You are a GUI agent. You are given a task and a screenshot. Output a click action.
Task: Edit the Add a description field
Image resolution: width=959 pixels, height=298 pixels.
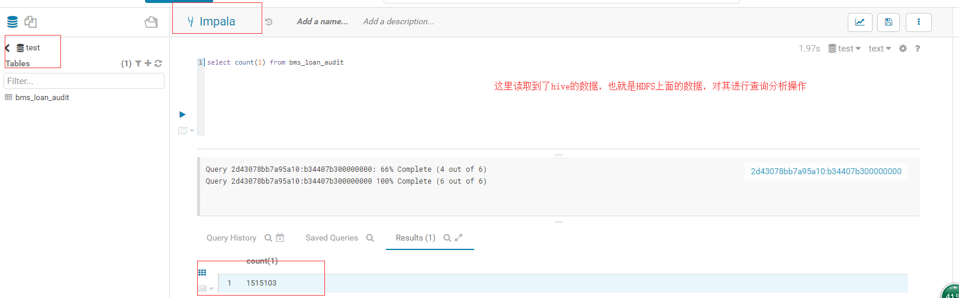[x=398, y=21]
